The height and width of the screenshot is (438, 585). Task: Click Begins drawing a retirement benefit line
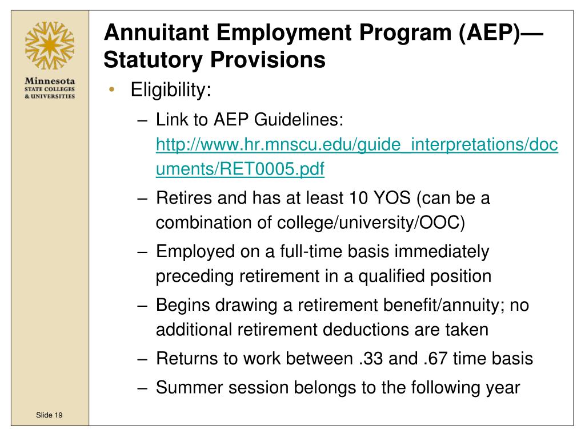click(x=342, y=305)
